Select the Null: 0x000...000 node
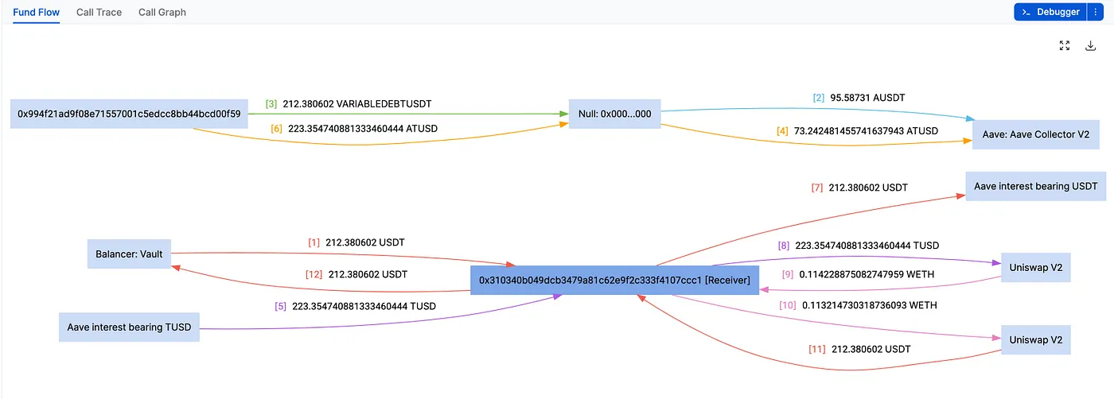The width and height of the screenshot is (1114, 399). (x=615, y=114)
